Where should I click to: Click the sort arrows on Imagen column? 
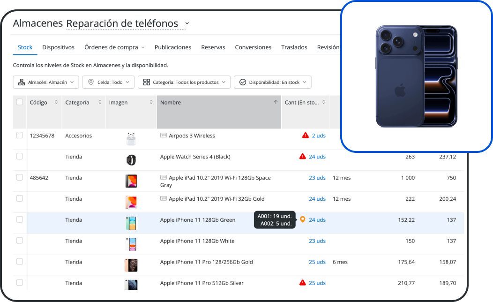[x=151, y=102]
